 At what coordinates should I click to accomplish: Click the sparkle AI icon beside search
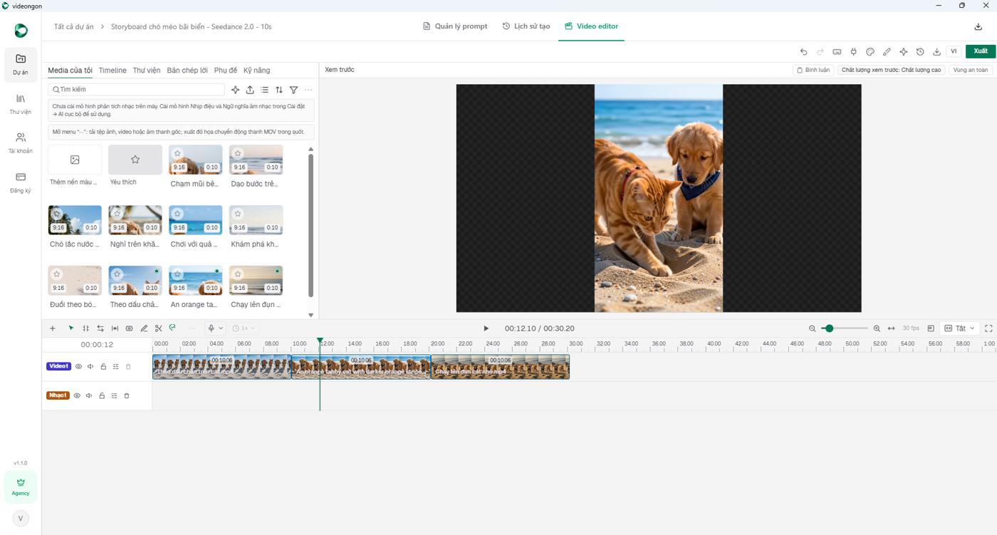click(236, 90)
